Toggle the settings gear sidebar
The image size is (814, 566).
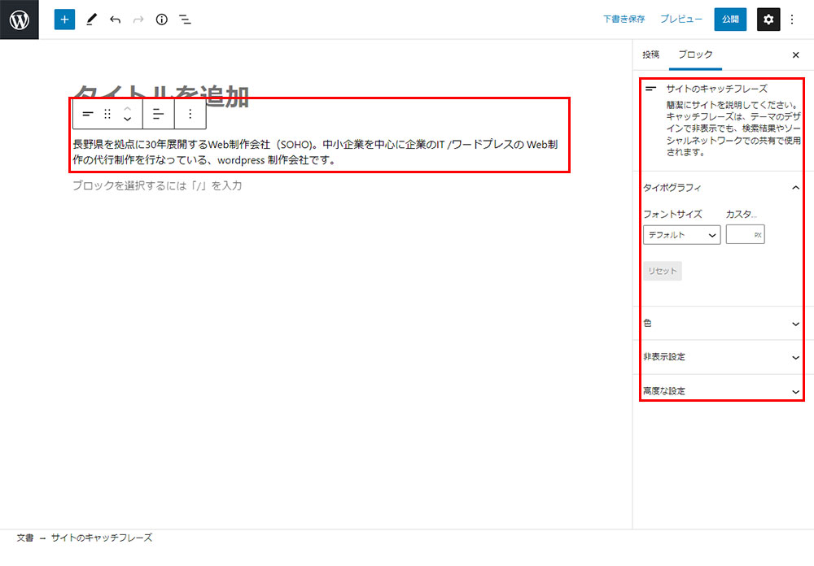point(768,20)
